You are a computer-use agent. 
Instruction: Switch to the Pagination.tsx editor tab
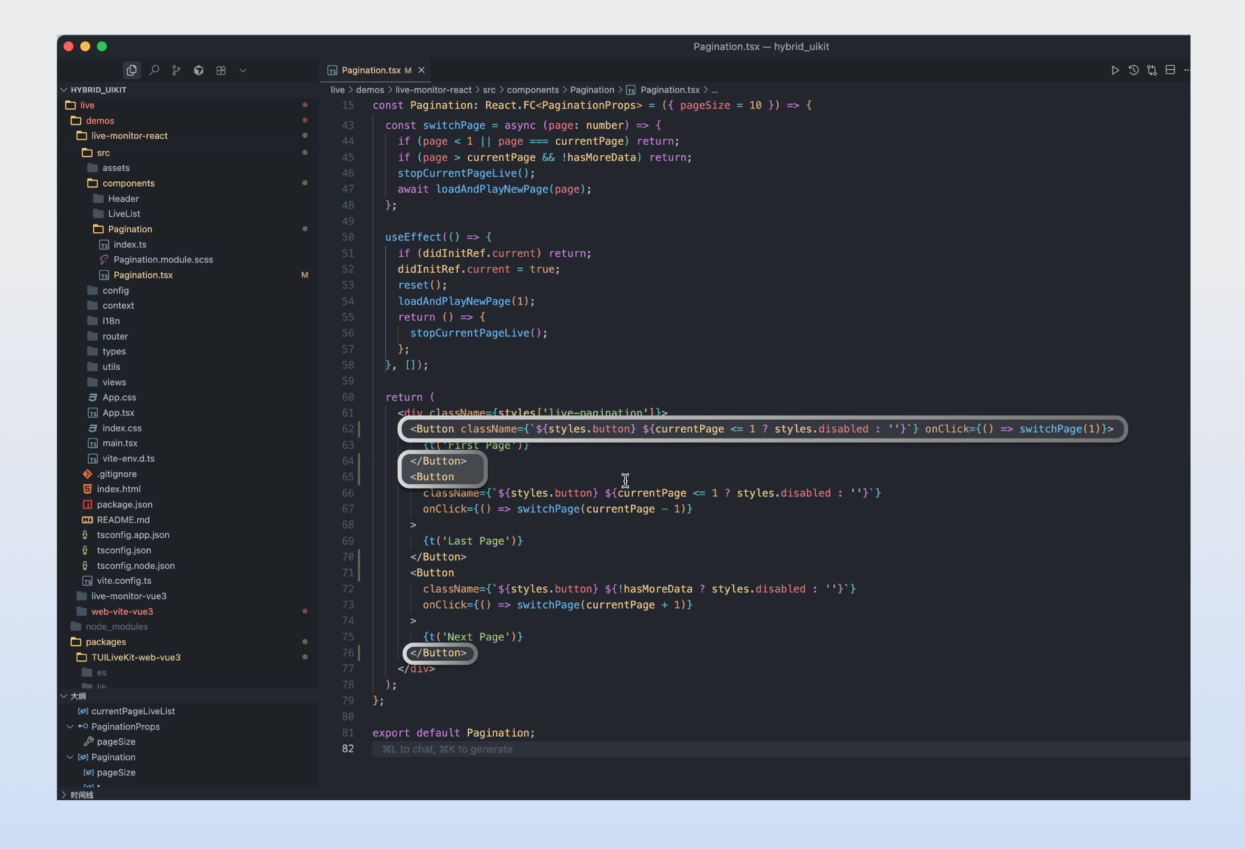pyautogui.click(x=371, y=70)
